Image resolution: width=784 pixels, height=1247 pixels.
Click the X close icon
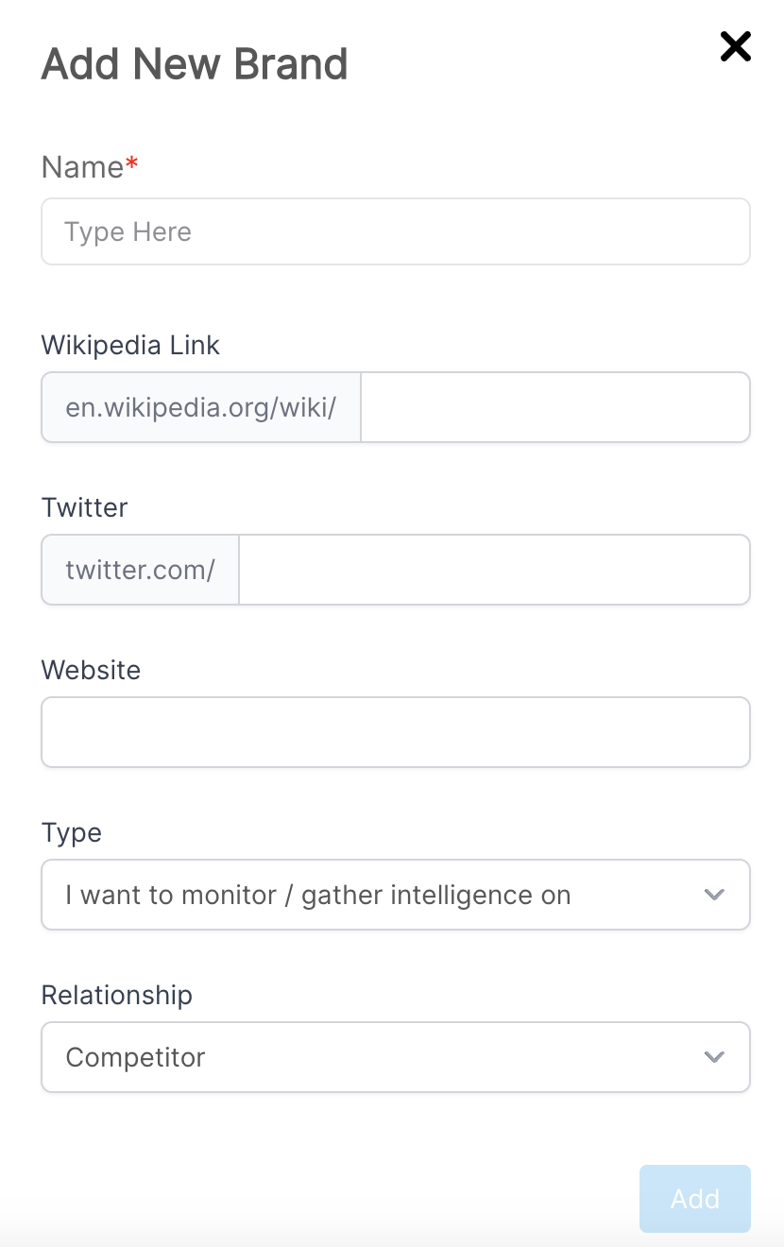tap(735, 46)
